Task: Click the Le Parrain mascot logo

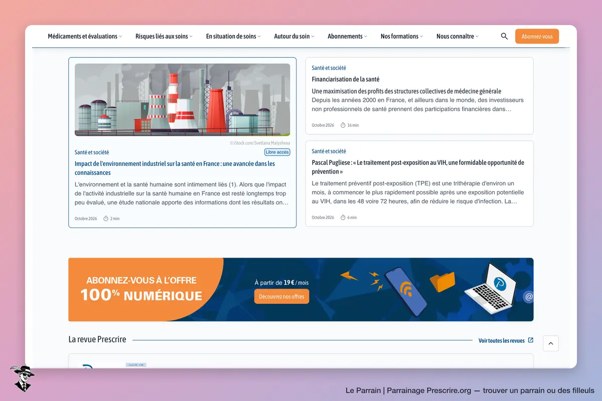Action: 22,378
